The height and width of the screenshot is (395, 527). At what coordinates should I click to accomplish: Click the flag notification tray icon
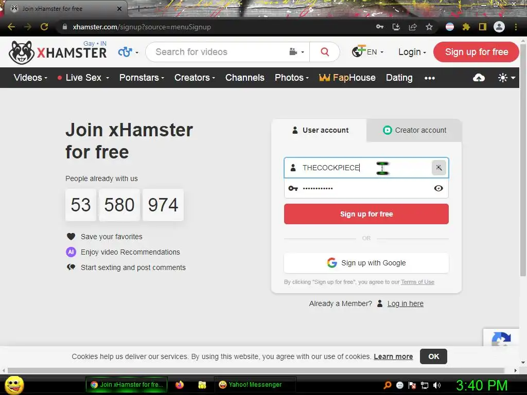coord(412,385)
